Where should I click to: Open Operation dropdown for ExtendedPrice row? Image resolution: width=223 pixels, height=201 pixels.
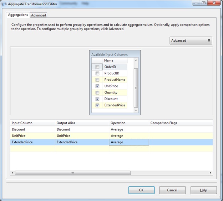click(x=129, y=142)
